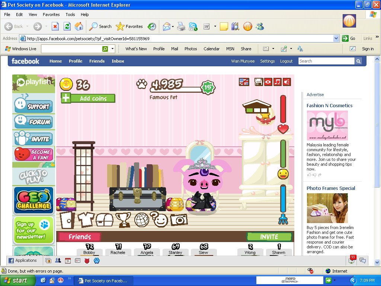
Task: Open Facebook Settings link
Action: [267, 61]
